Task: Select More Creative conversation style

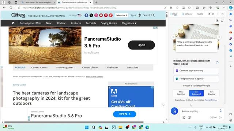Action: [x=181, y=93]
